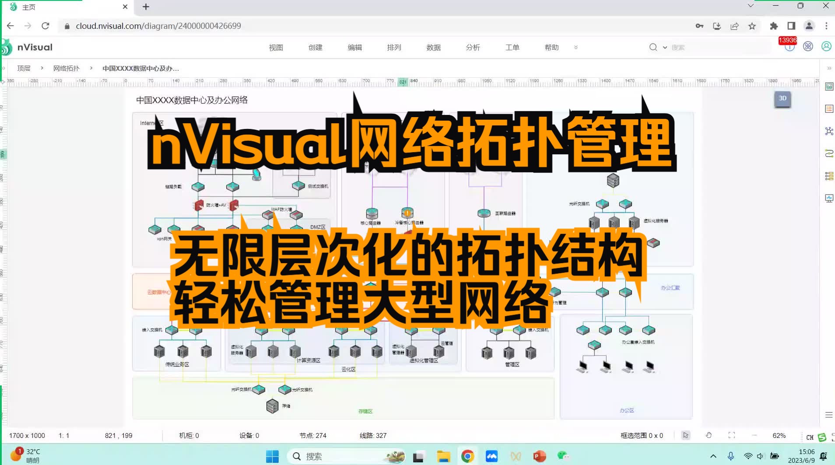Open Chrome three-dot menu

tap(826, 26)
